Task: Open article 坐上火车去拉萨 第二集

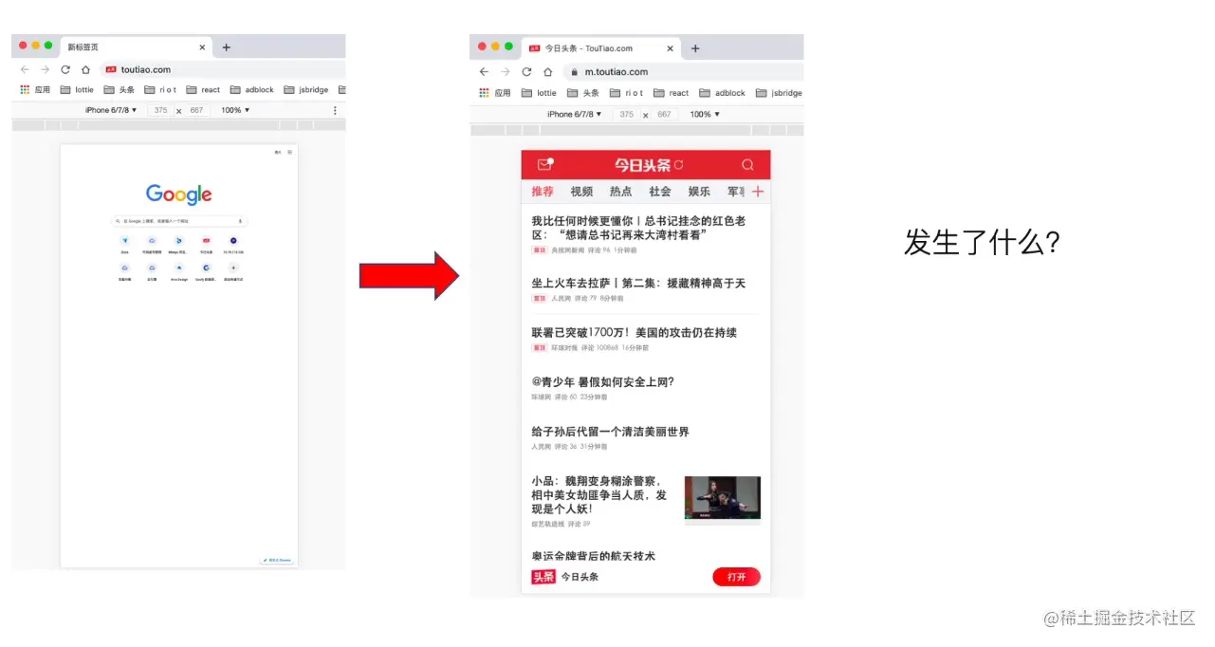Action: coord(638,283)
